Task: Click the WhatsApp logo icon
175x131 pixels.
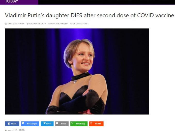Action: [x=72, y=123]
